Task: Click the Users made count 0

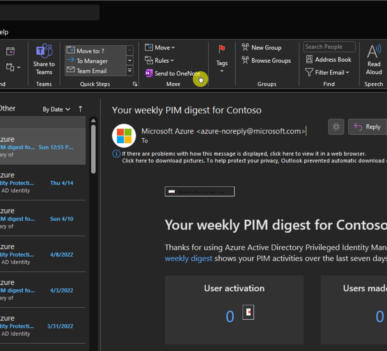Action: click(x=379, y=317)
